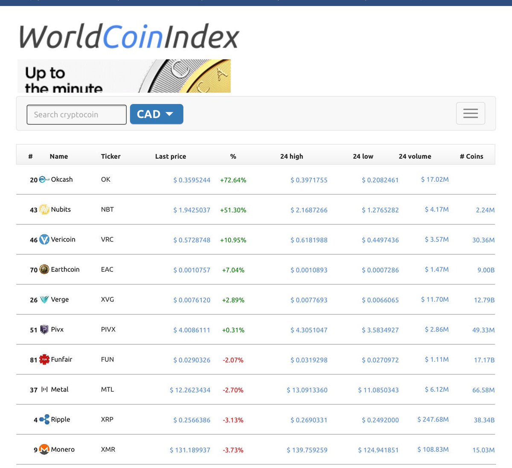Click the XRP ticker cell
The width and height of the screenshot is (512, 468).
click(x=107, y=420)
